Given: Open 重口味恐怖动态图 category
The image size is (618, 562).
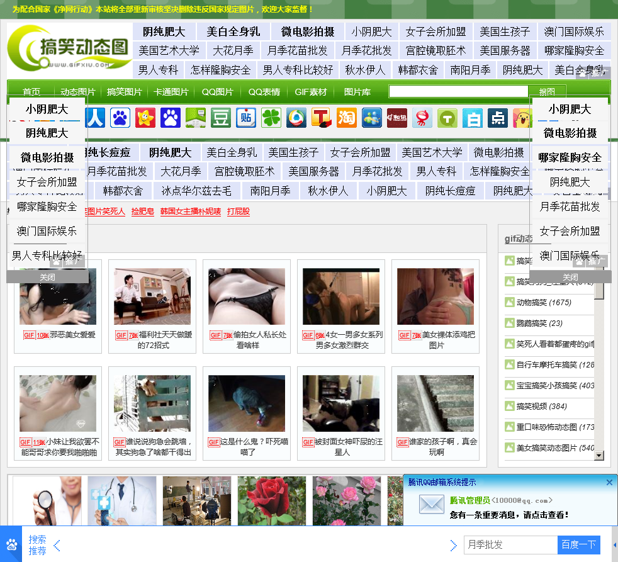Looking at the screenshot, I should (x=555, y=427).
